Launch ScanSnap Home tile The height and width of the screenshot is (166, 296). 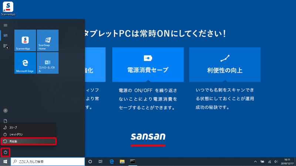pyautogui.click(x=48, y=41)
